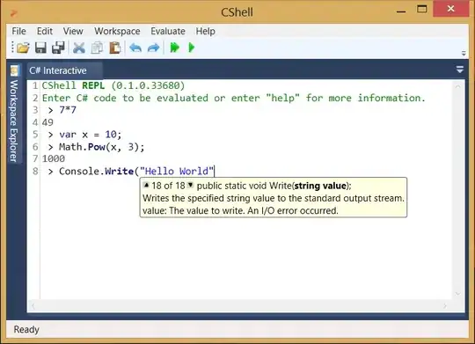The height and width of the screenshot is (344, 475).
Task: Click the single green arrow run icon
Action: point(191,48)
